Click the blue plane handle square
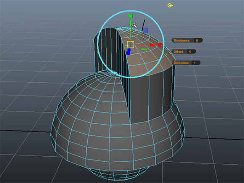Screen dimensions: 244x183 point(145,30)
